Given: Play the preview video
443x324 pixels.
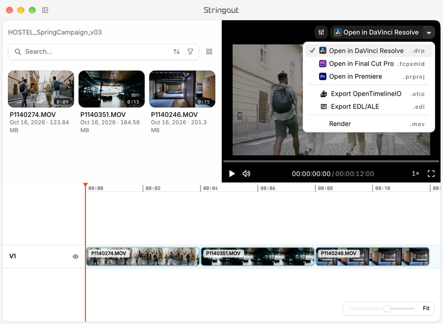Looking at the screenshot, I should [x=232, y=174].
